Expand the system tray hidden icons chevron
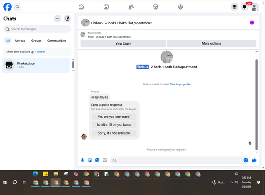Image resolution: width=265 pixels, height=195 pixels. [x=231, y=182]
